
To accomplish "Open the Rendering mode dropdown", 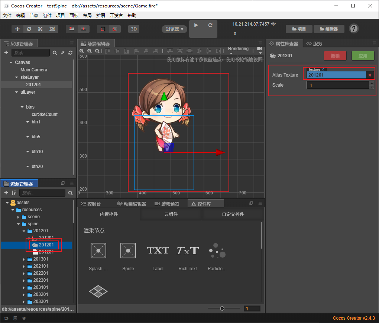I will (x=238, y=50).
